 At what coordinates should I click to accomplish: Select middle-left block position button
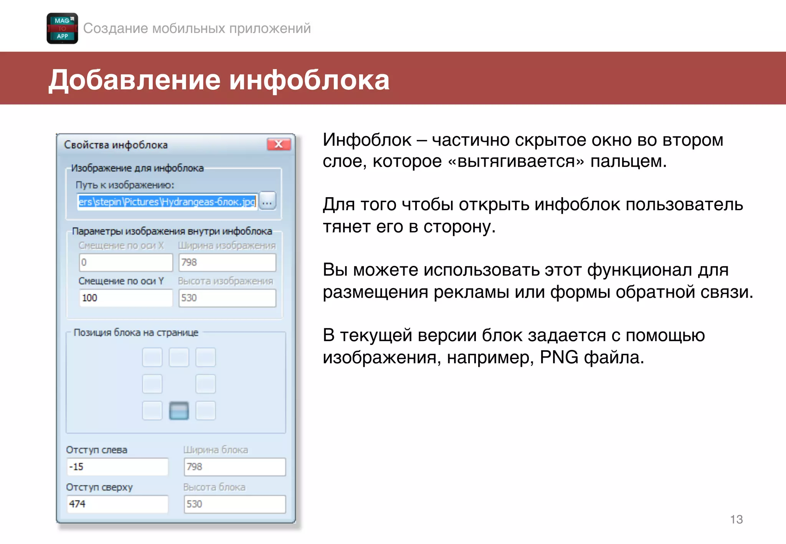click(152, 384)
